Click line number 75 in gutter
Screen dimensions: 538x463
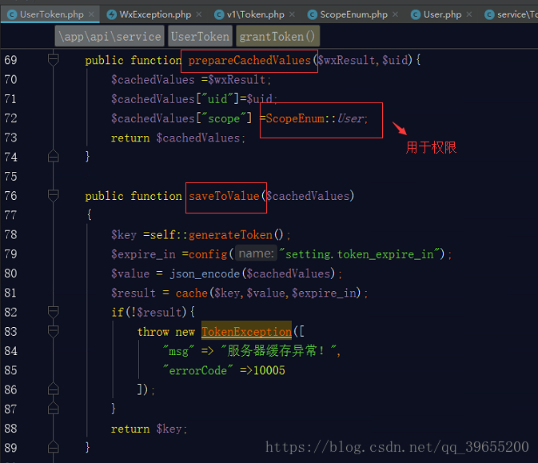(x=10, y=177)
